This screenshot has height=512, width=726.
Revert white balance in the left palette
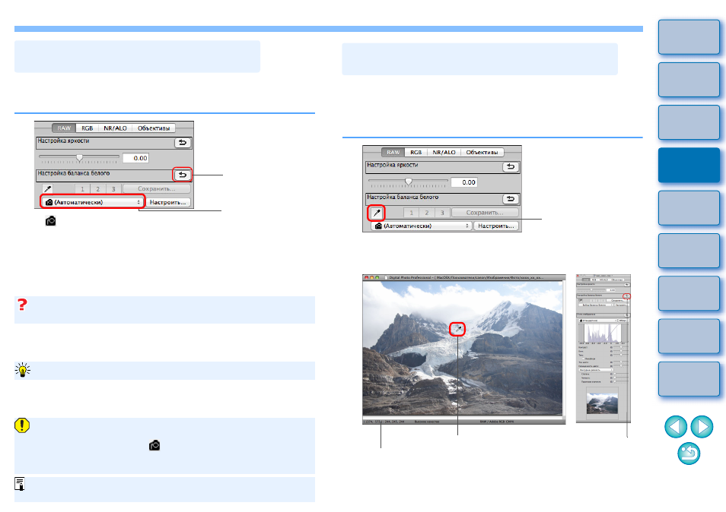click(x=183, y=175)
